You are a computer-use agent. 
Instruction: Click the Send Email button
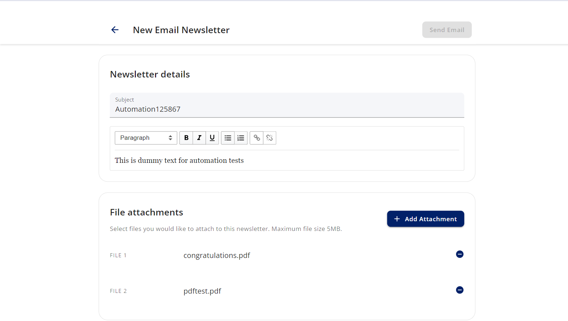click(x=447, y=30)
